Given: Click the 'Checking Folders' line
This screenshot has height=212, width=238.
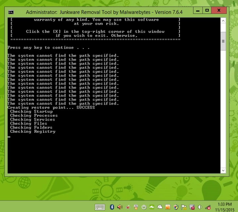Looking at the screenshot, I should pos(31,127).
